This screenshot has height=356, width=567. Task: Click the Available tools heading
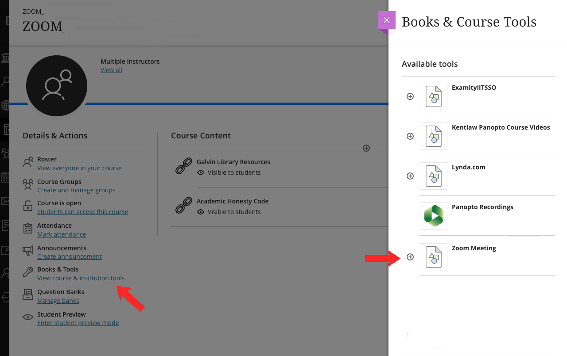coord(430,64)
